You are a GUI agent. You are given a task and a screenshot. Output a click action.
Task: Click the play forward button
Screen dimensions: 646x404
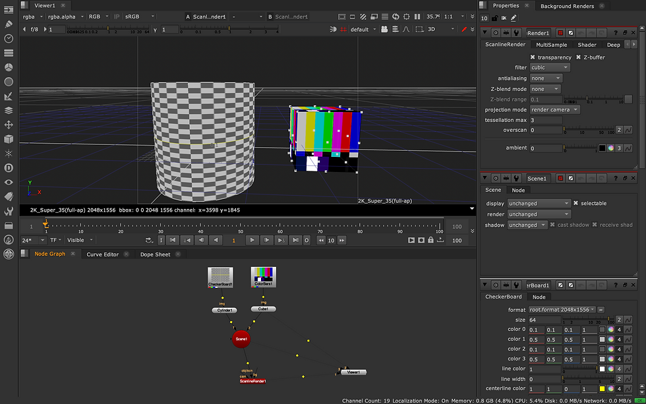click(x=252, y=240)
